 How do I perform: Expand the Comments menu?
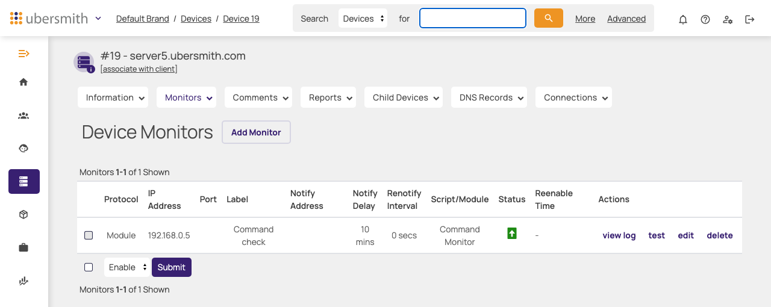pyautogui.click(x=258, y=98)
